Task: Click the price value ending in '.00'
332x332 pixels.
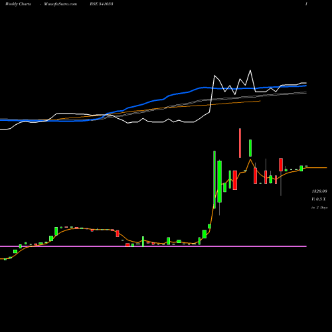Action: point(319,191)
